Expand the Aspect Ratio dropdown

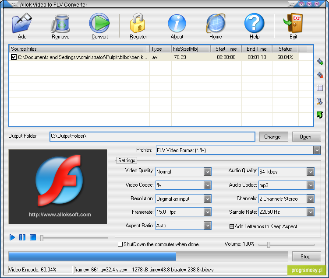pyautogui.click(x=207, y=226)
